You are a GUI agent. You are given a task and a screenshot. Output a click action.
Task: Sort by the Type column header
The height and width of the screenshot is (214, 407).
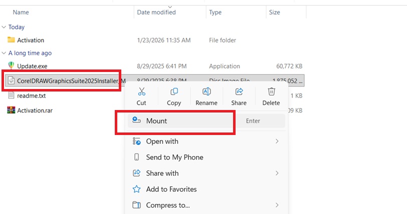pos(215,12)
